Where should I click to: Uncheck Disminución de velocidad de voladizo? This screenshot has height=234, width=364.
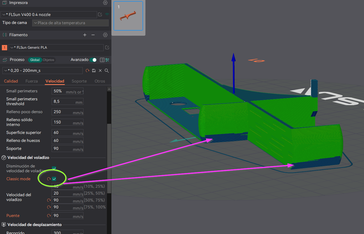[54, 168]
